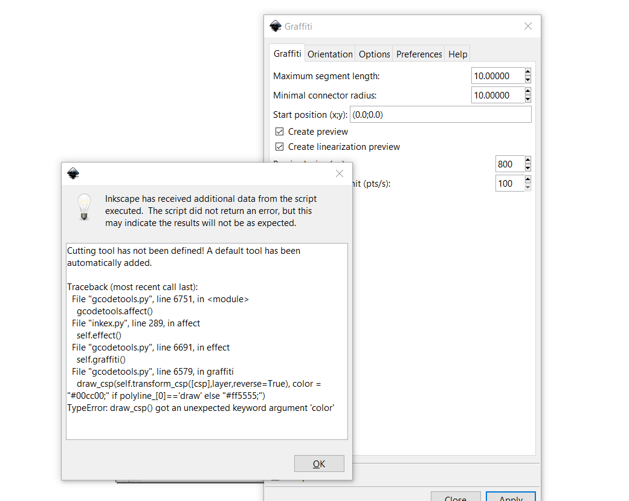Screen dimensions: 629x501
Task: Click the Inkscape icon in Graffiti title bar
Action: pyautogui.click(x=275, y=26)
